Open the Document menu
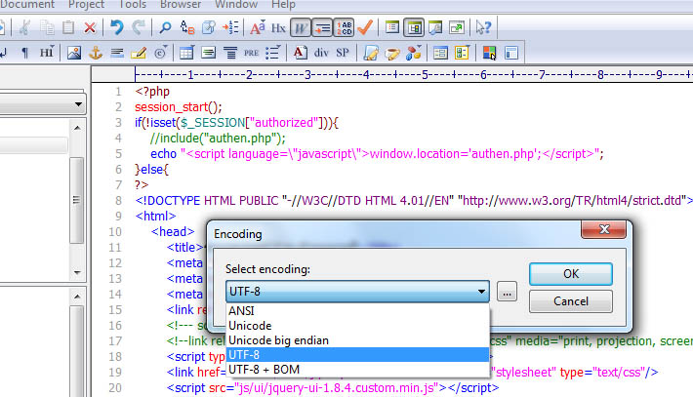Viewport: 693px width, 397px height. [27, 5]
